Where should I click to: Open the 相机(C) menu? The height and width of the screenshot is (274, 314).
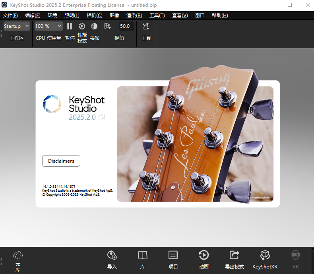click(x=95, y=16)
